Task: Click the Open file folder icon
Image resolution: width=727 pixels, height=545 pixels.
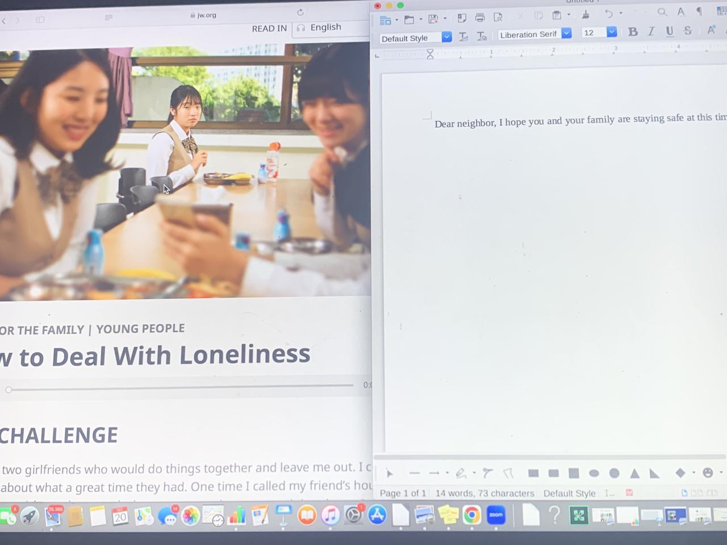Action: click(409, 20)
